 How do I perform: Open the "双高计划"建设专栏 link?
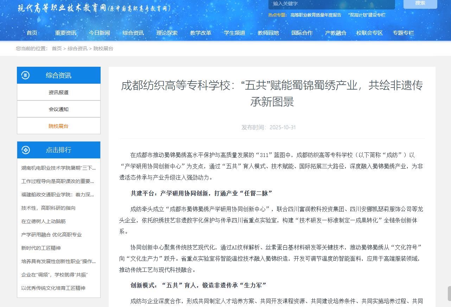tap(367, 15)
